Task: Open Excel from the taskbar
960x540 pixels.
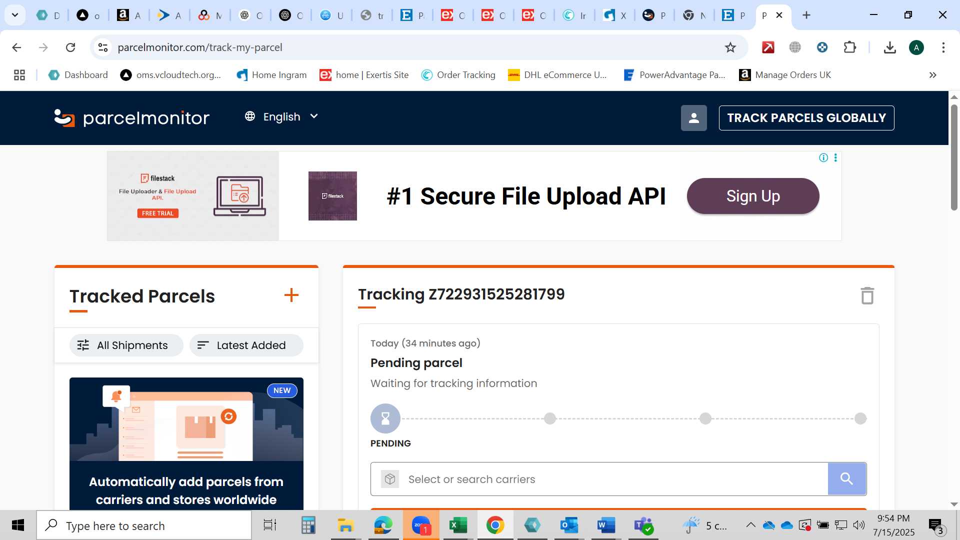Action: [x=458, y=525]
